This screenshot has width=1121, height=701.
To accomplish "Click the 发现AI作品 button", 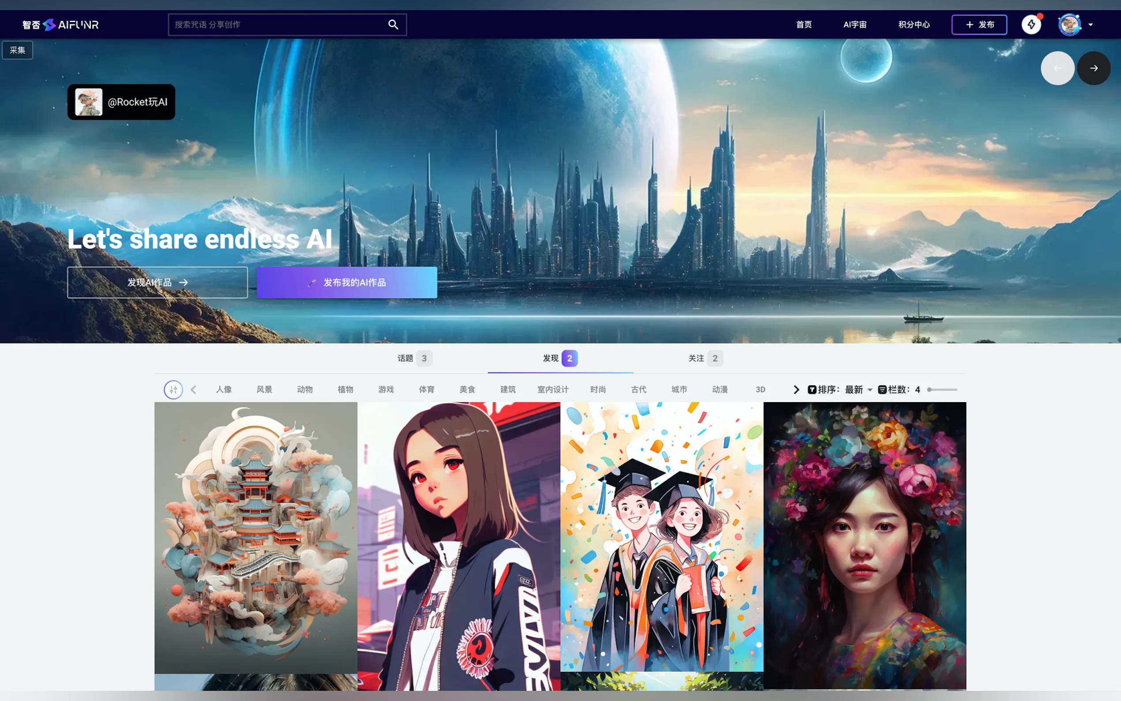I will click(x=157, y=283).
